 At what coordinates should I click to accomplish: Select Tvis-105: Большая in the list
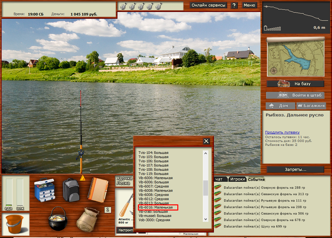click(x=153, y=157)
